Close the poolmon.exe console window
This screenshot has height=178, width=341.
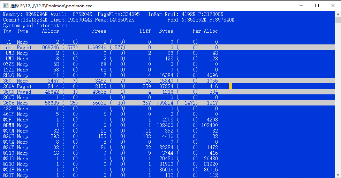(x=333, y=6)
